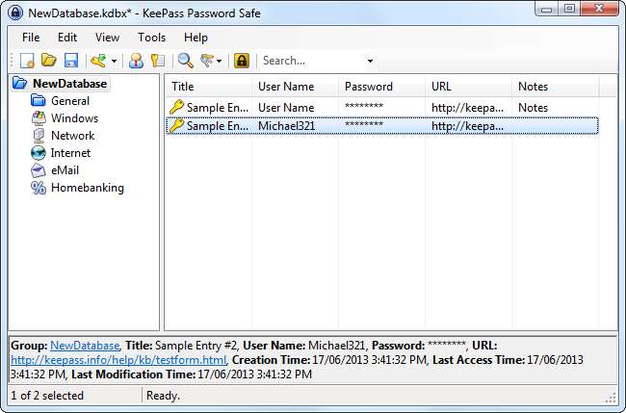Screen dimensions: 626x413
Task: Click the password cell of the first entry
Action: point(364,107)
